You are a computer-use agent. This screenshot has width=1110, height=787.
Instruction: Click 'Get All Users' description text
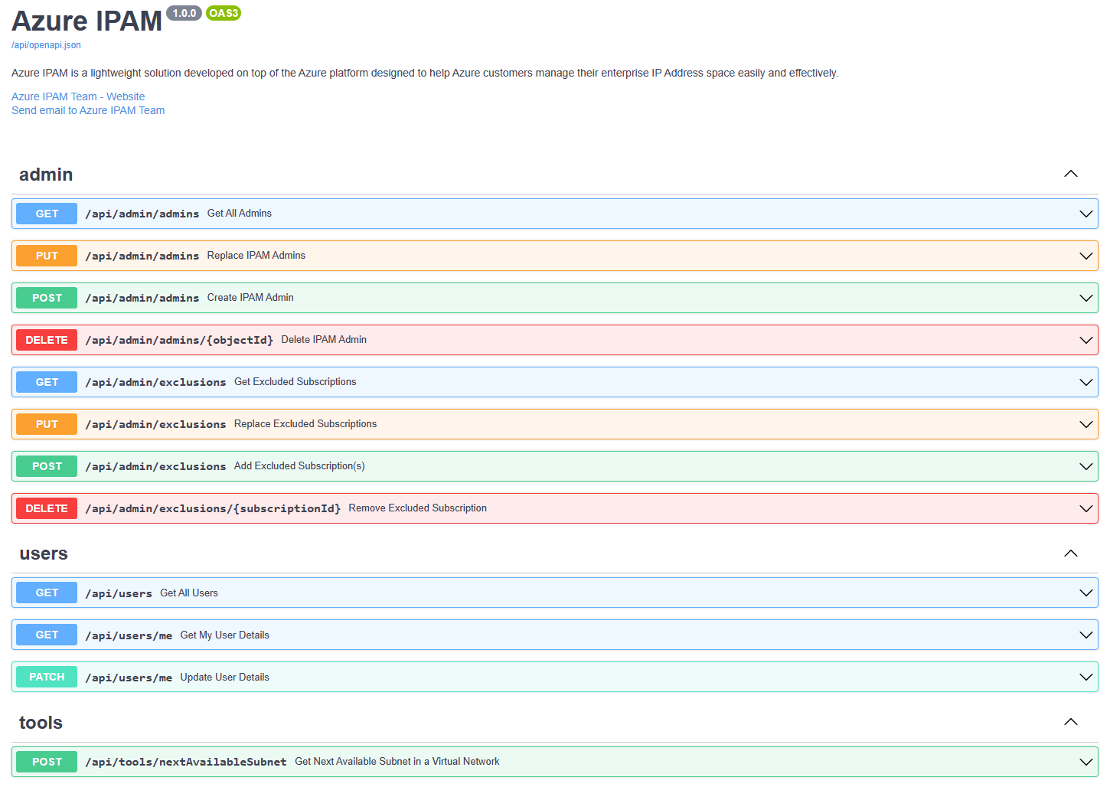point(189,593)
